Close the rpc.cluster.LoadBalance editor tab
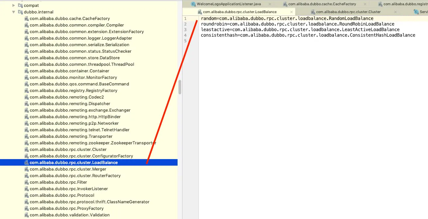428x219 pixels. point(292,12)
